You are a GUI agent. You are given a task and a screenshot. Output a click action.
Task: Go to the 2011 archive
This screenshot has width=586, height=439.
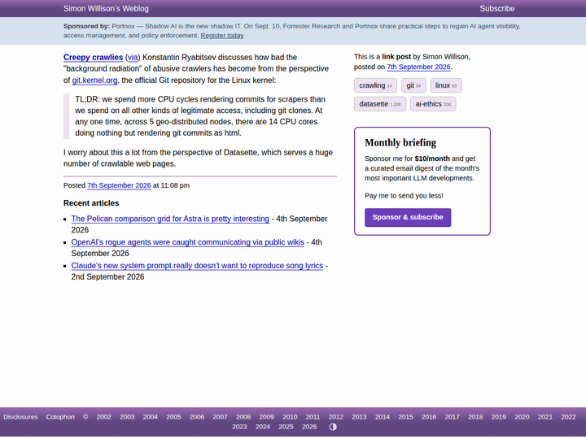pyautogui.click(x=313, y=417)
